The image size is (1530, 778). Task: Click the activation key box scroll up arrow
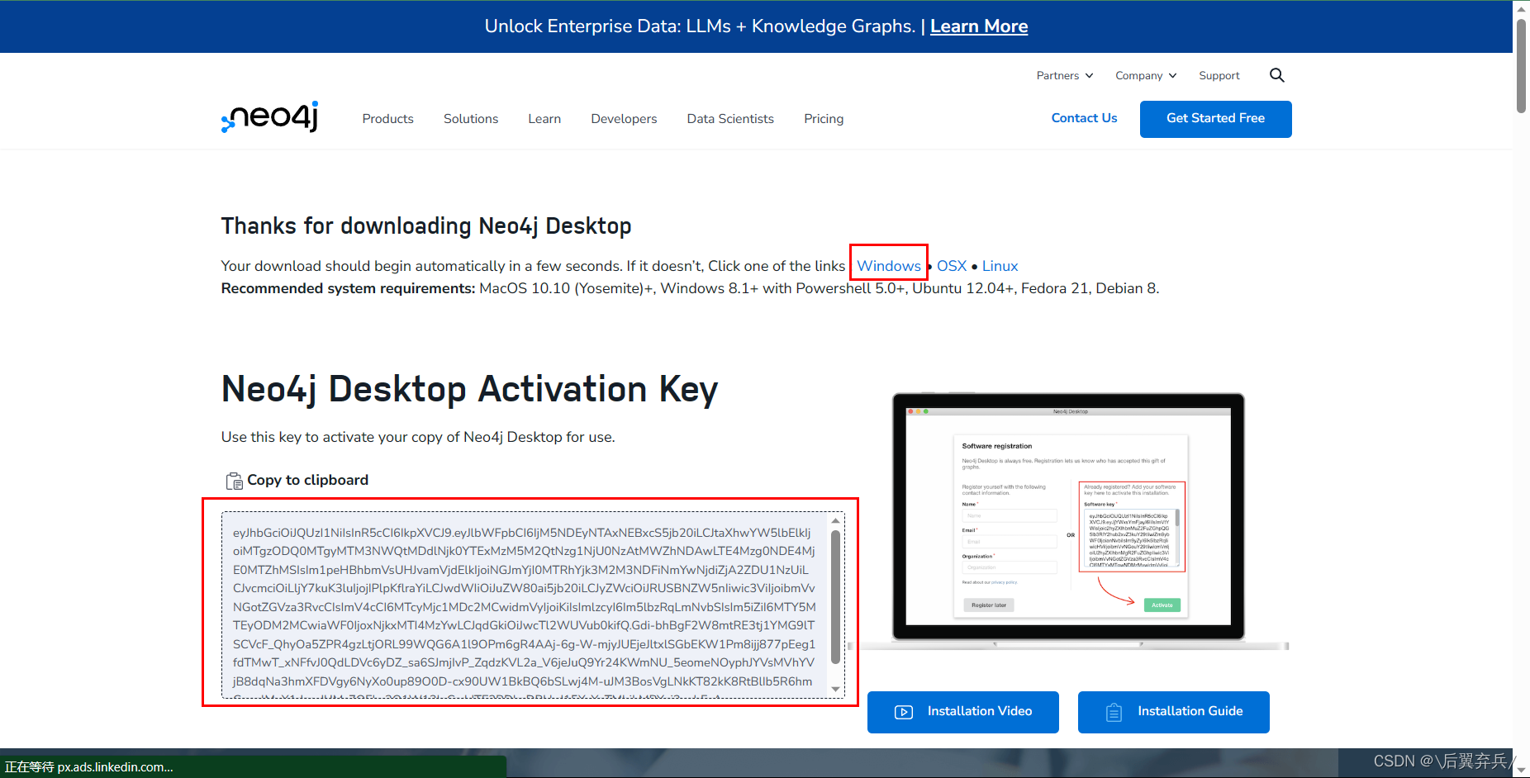(x=836, y=520)
